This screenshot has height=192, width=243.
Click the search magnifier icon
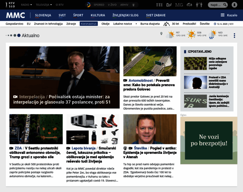(225, 5)
